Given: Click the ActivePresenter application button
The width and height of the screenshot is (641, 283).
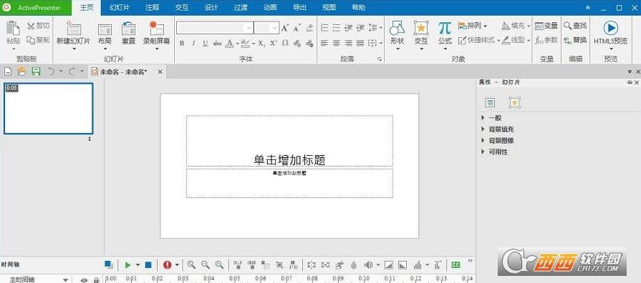Looking at the screenshot, I should point(36,7).
